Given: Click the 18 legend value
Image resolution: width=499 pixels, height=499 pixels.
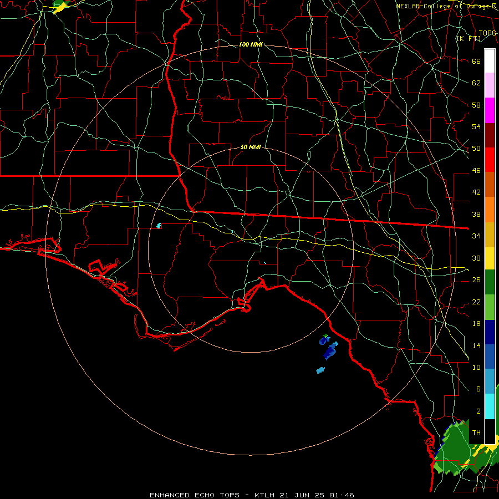Looking at the screenshot, I should 476,324.
